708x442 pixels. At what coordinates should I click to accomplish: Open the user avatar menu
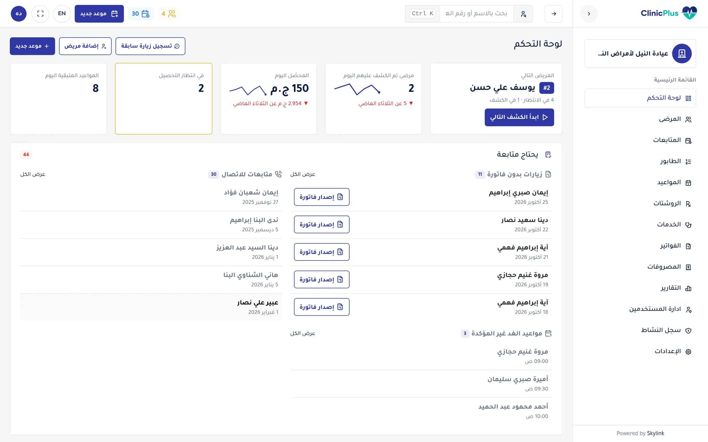point(19,14)
